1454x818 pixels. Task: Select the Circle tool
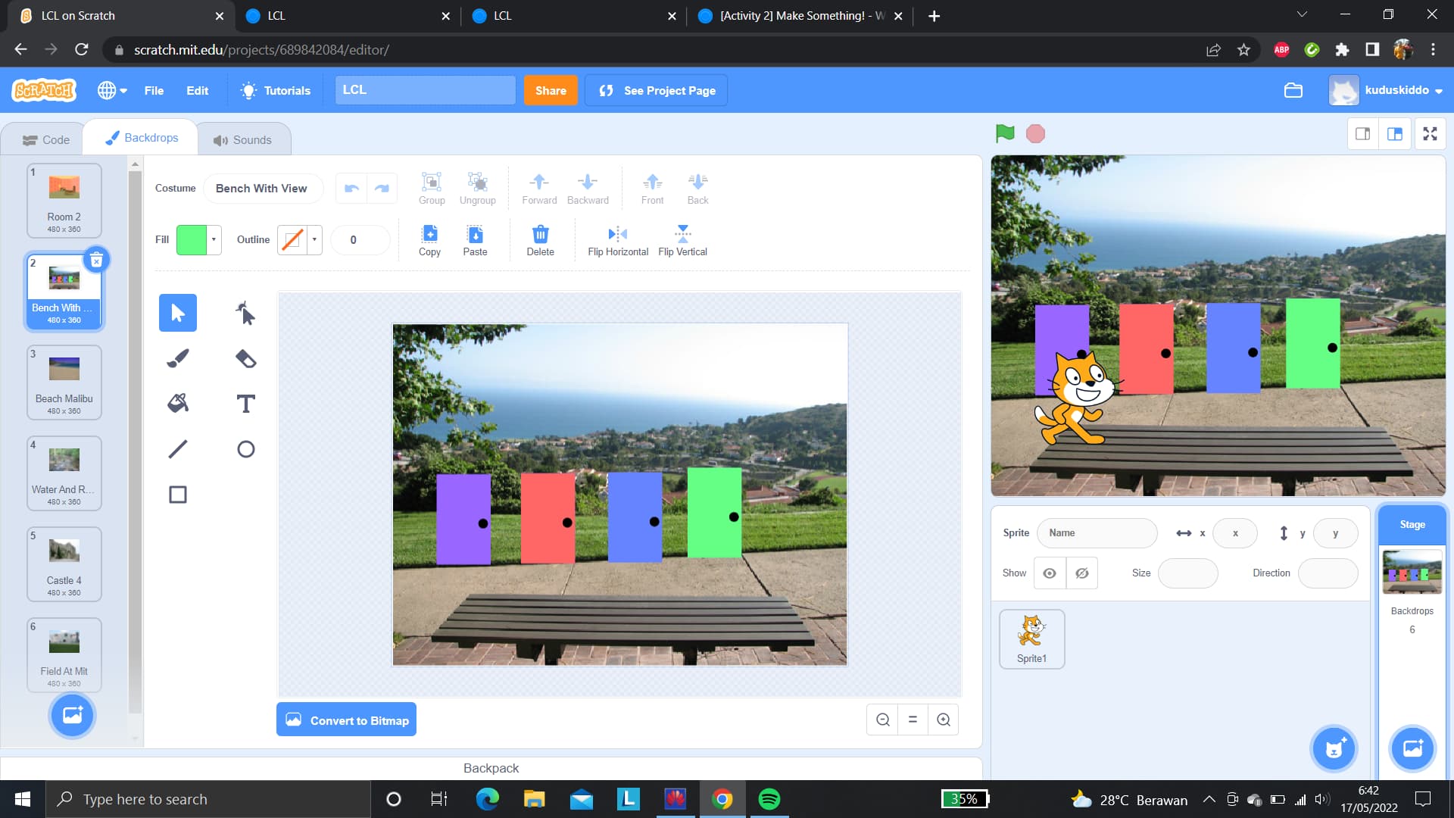[x=245, y=449]
